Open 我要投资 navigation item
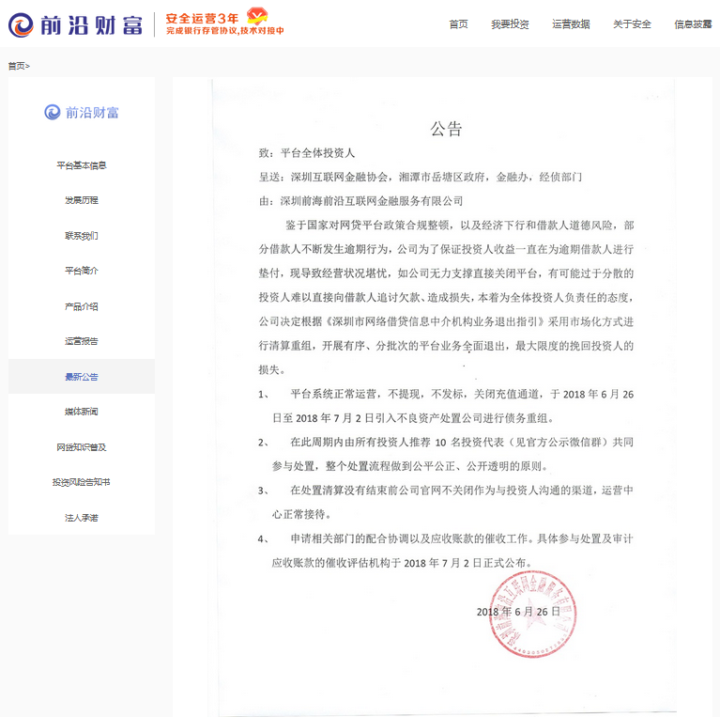 click(510, 24)
